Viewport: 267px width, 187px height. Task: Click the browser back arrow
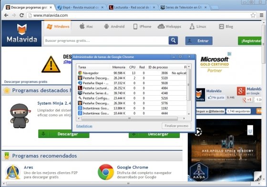6,15
